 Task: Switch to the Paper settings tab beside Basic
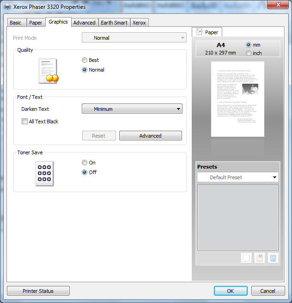coord(36,23)
